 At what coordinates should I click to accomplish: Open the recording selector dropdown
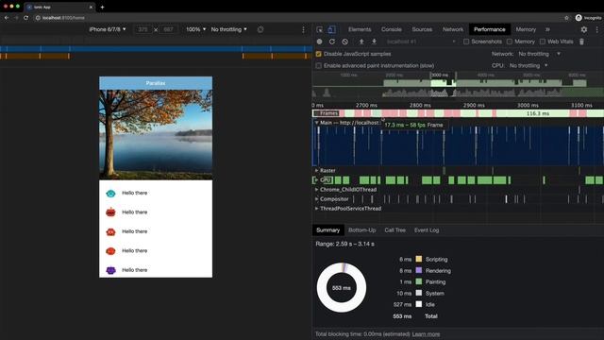tap(421, 42)
